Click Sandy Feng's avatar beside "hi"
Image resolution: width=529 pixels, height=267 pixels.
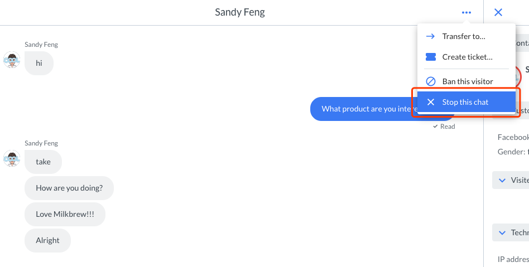point(12,60)
